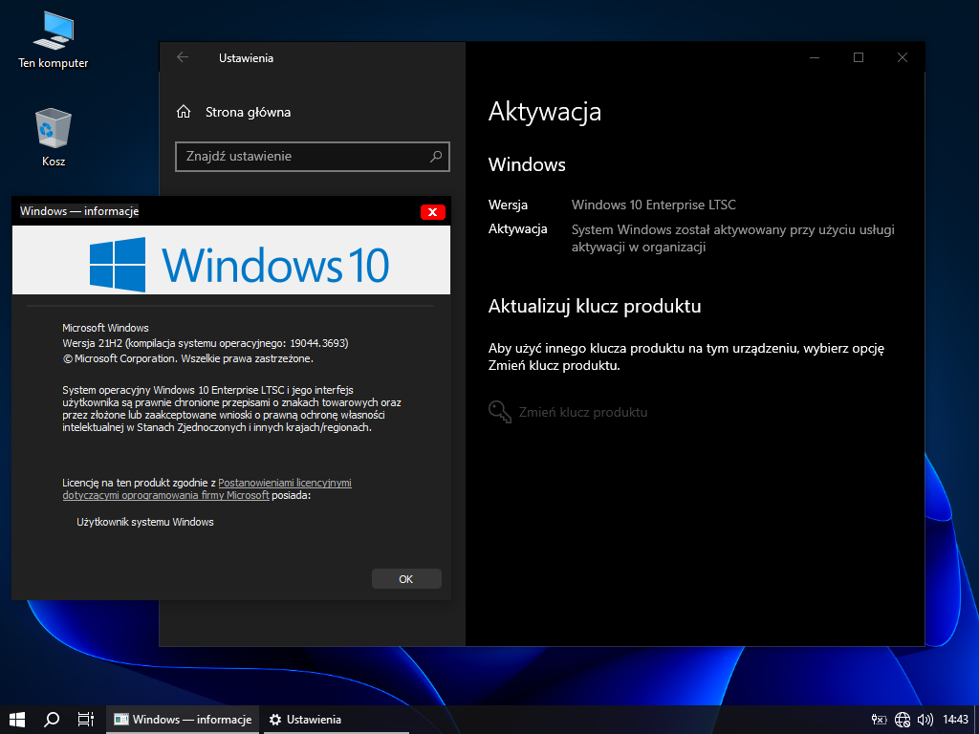Switch to Ustawienia taskbar item
Screen dimensions: 979x734
point(305,720)
